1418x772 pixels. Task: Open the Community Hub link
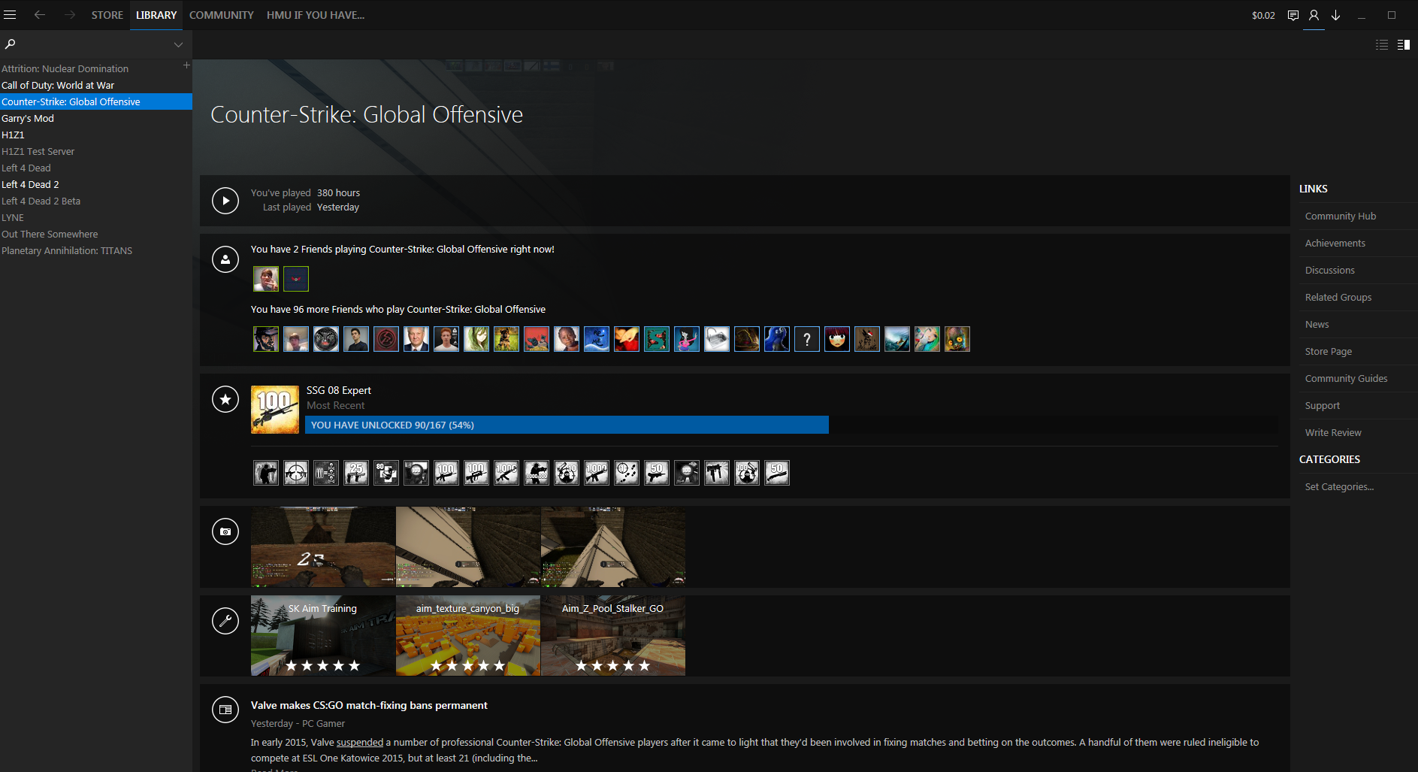click(1341, 216)
